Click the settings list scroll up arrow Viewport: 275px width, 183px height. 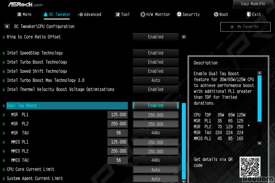click(184, 37)
